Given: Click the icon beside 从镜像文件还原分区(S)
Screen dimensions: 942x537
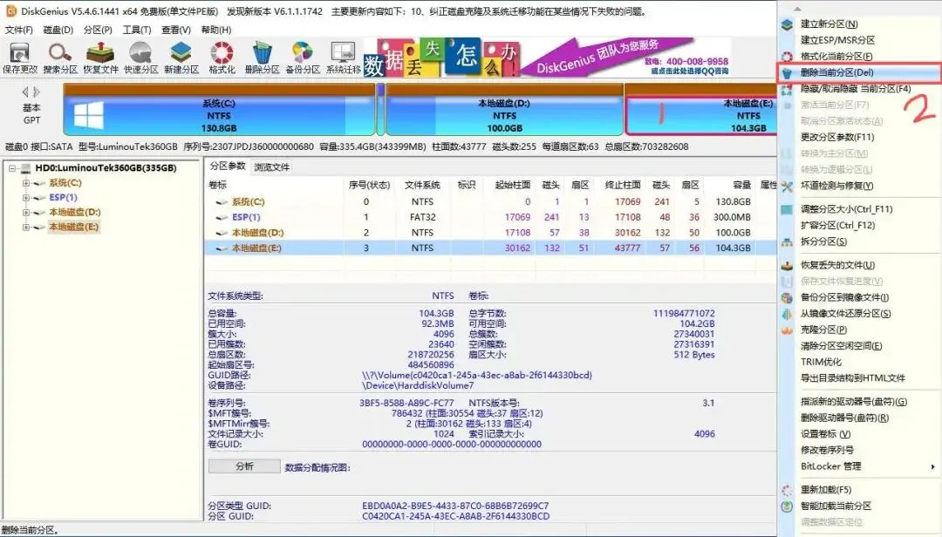Looking at the screenshot, I should click(787, 314).
